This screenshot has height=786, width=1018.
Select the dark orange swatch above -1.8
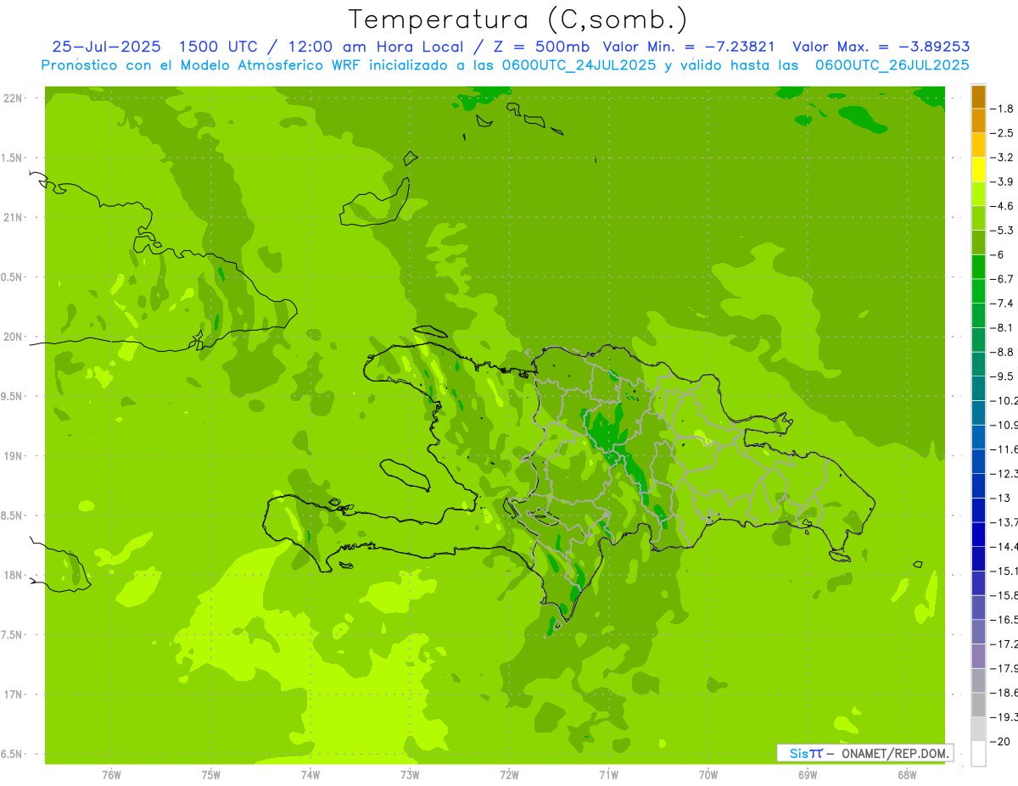(x=978, y=97)
